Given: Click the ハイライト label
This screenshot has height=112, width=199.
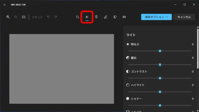Looking at the screenshot, I should coord(138,85).
